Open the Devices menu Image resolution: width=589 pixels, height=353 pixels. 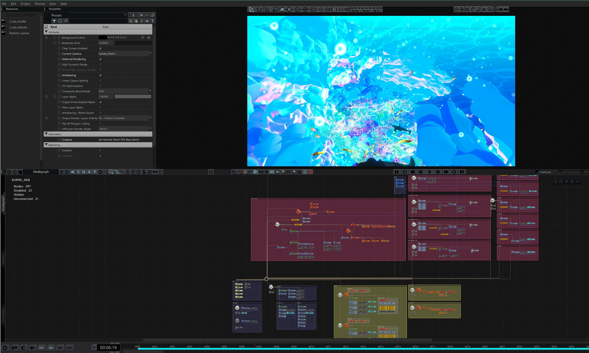pyautogui.click(x=40, y=4)
